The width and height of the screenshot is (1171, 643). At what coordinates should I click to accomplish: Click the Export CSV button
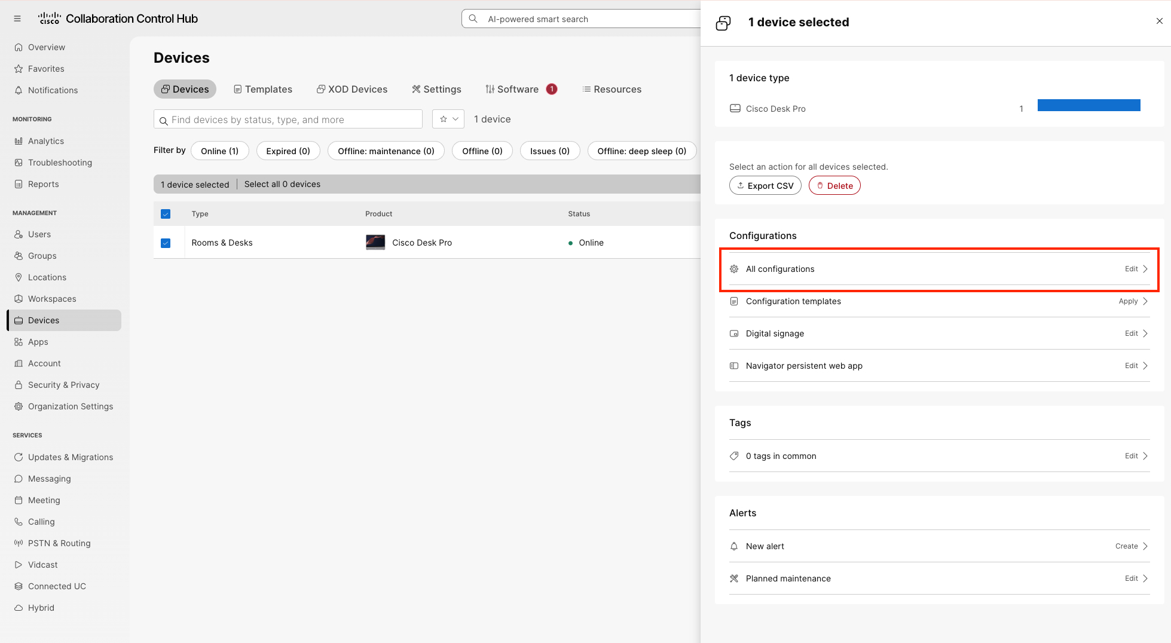coord(765,186)
